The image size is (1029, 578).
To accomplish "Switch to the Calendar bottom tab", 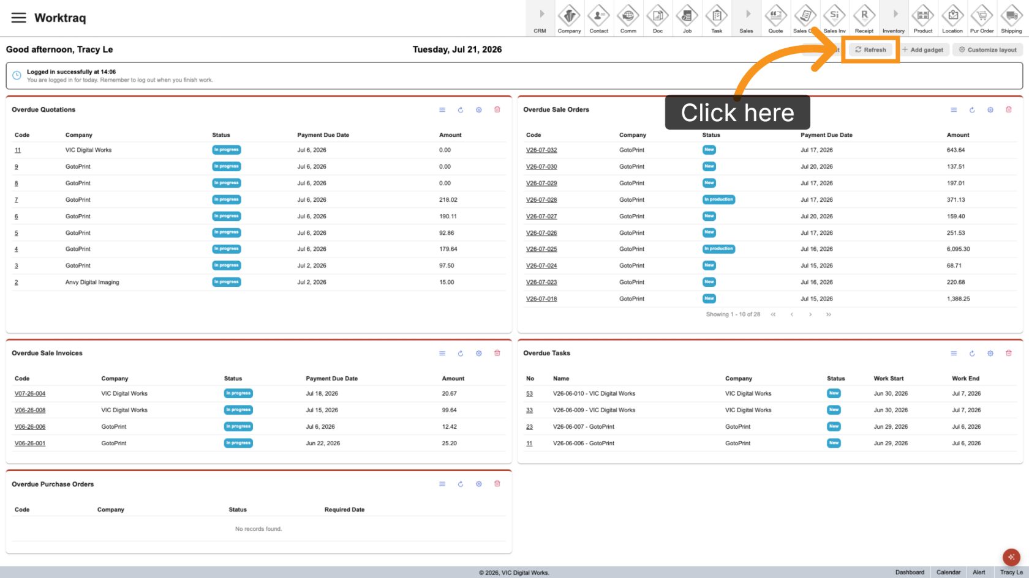I will [948, 572].
